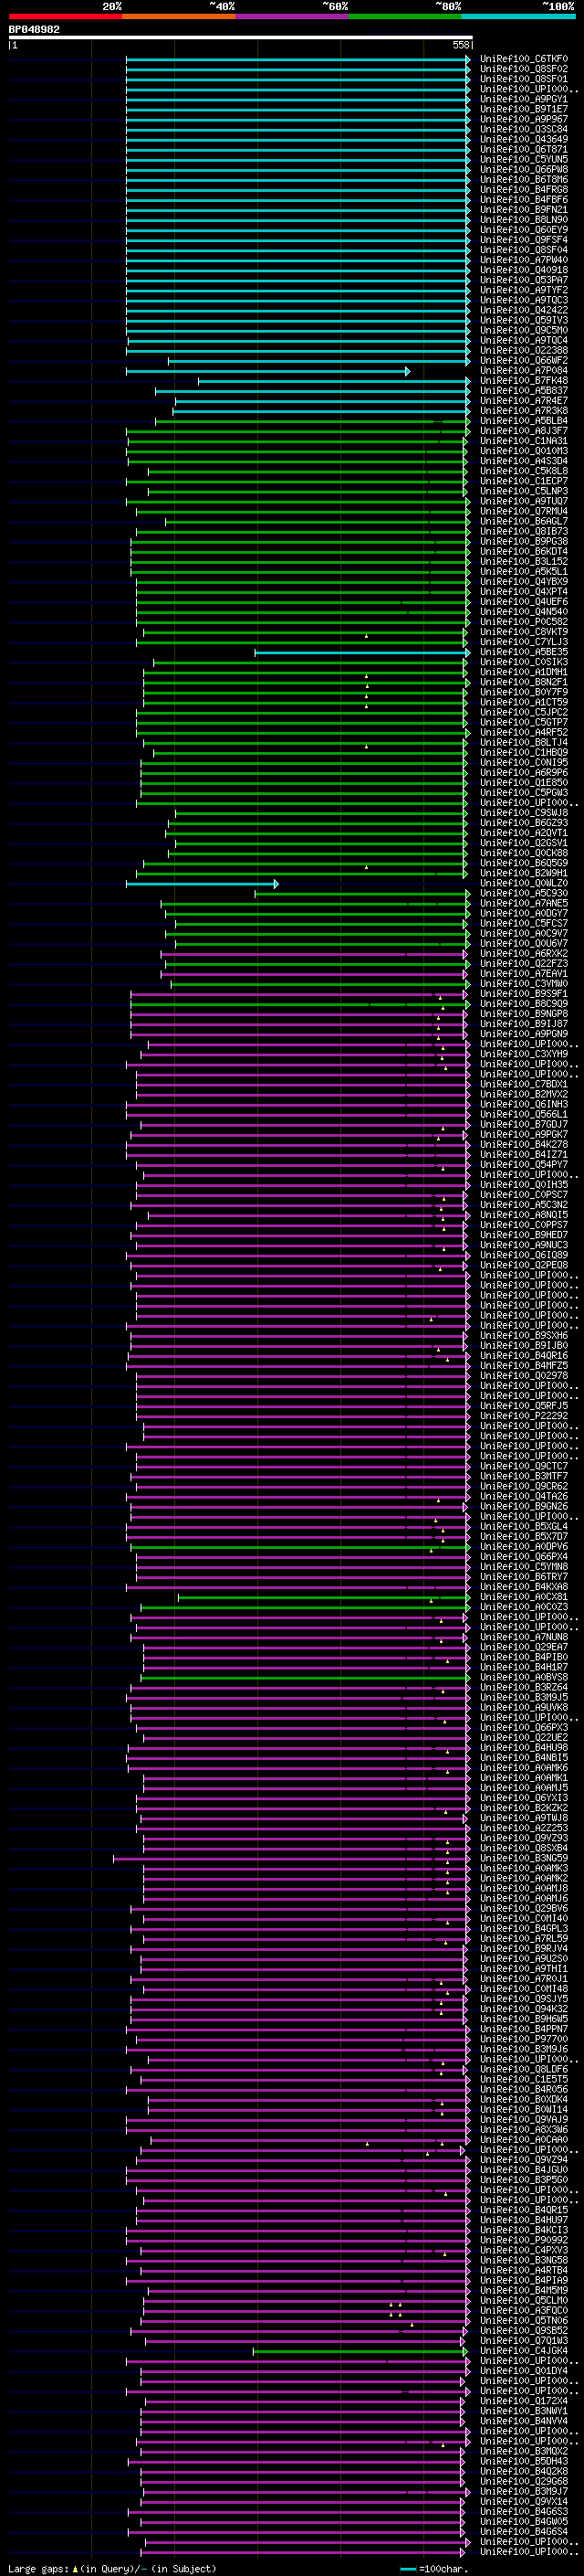The height and width of the screenshot is (2576, 584).
Task: Click the cyan ~100% legend bar
Action: (518, 16)
